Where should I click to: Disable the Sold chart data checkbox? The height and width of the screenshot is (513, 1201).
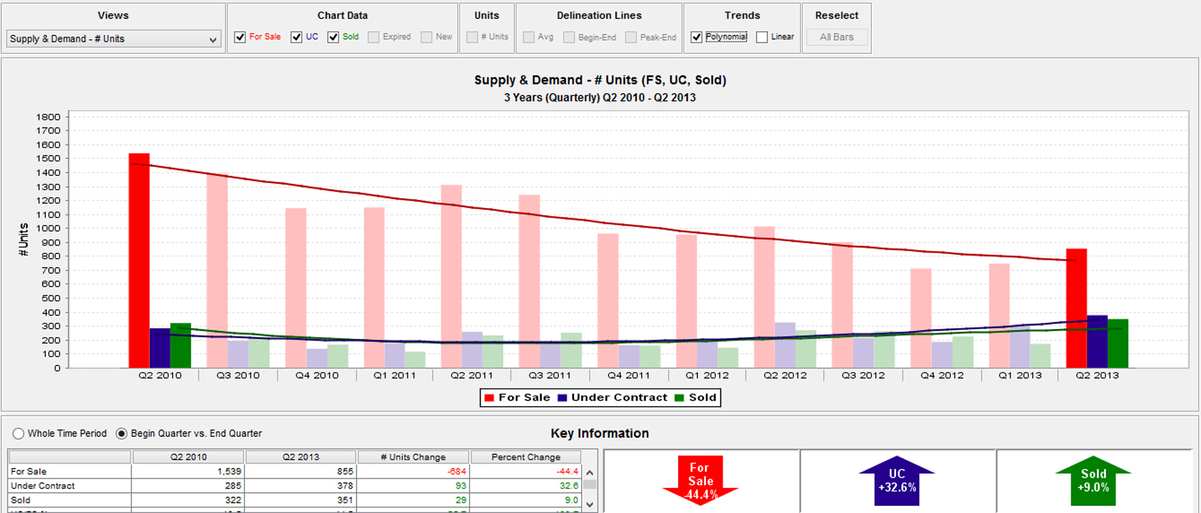pyautogui.click(x=333, y=37)
